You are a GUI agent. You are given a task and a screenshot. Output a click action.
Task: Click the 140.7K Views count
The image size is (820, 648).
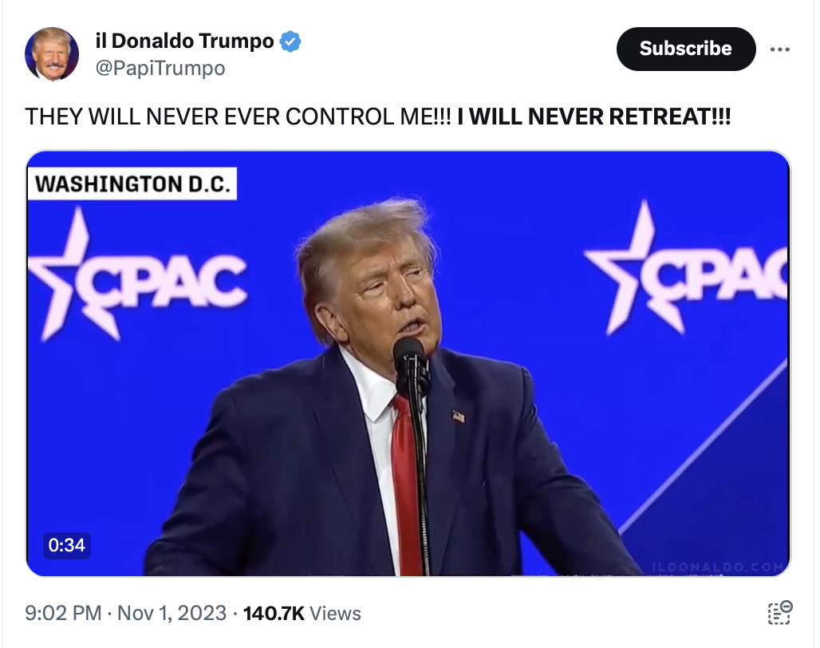tap(302, 614)
